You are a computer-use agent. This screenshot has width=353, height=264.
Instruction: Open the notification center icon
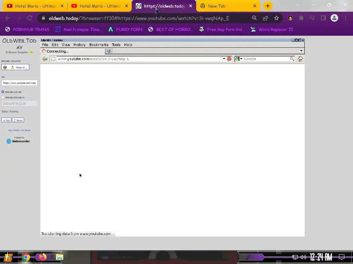[x=342, y=257]
